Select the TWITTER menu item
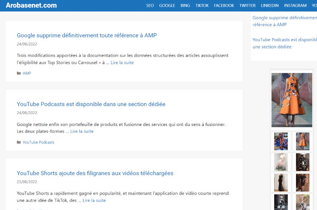Image resolution: width=317 pixels, height=210 pixels. tap(247, 6)
